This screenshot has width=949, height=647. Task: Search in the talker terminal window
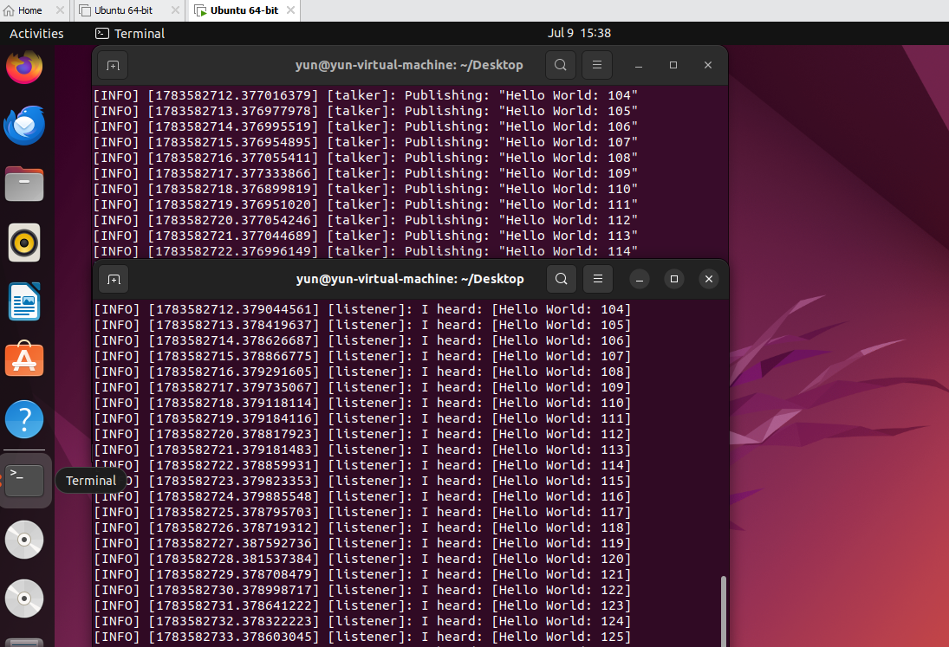coord(561,65)
